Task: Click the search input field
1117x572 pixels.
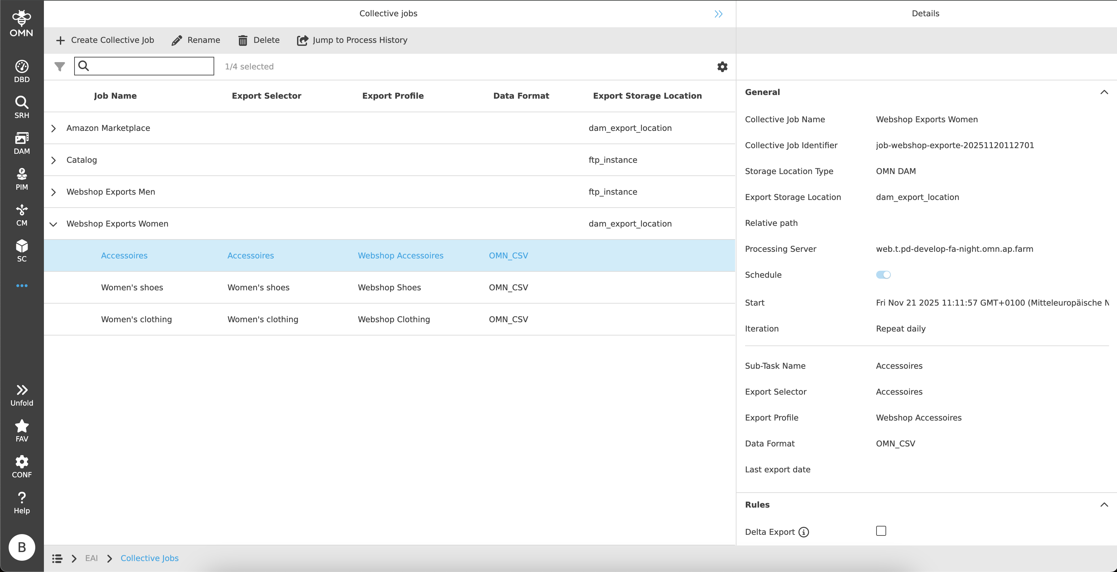Action: [150, 66]
